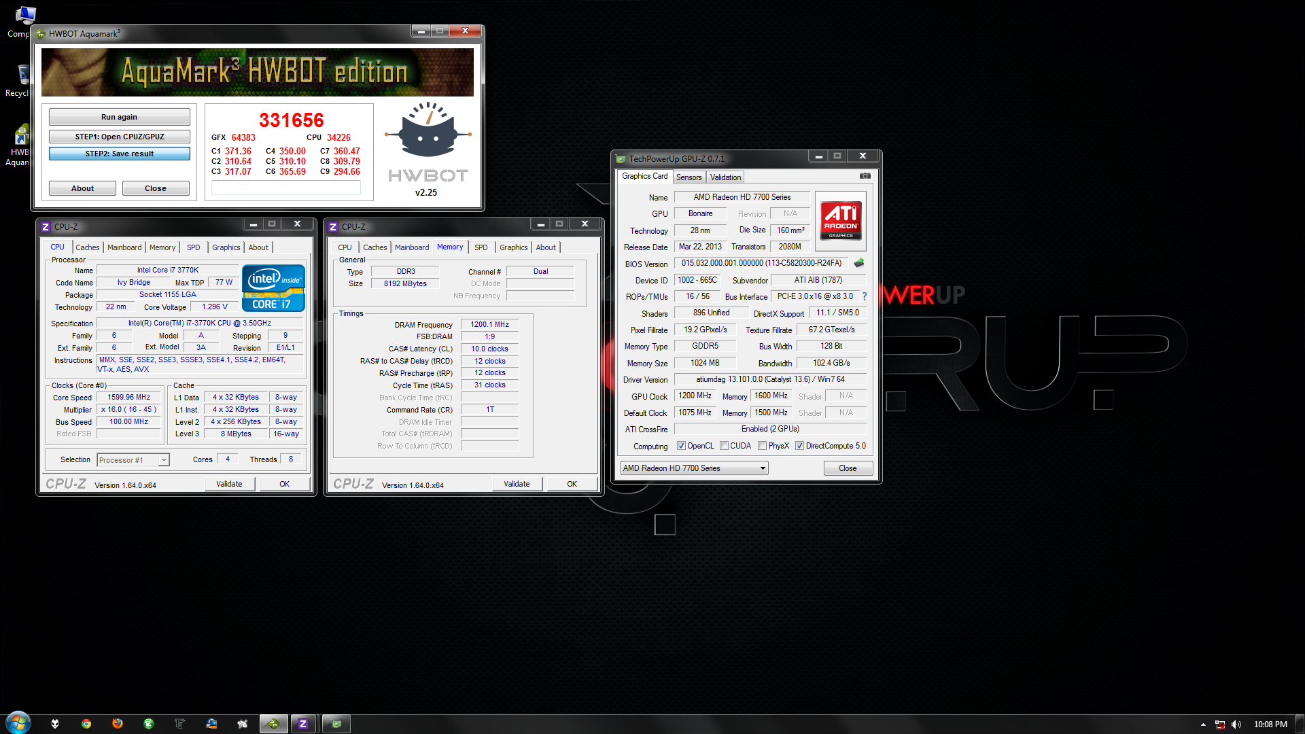
Task: Launch Firefox from the taskbar
Action: pyautogui.click(x=118, y=724)
